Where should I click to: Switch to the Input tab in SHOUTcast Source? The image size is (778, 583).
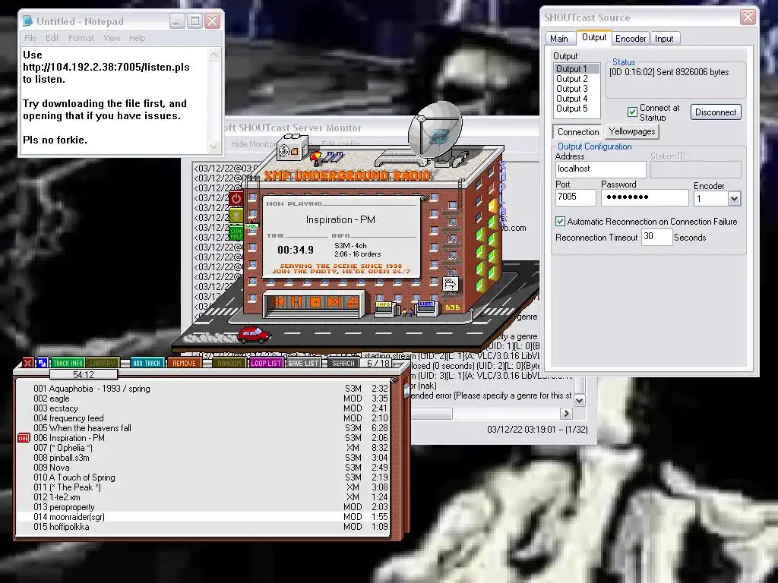tap(664, 38)
